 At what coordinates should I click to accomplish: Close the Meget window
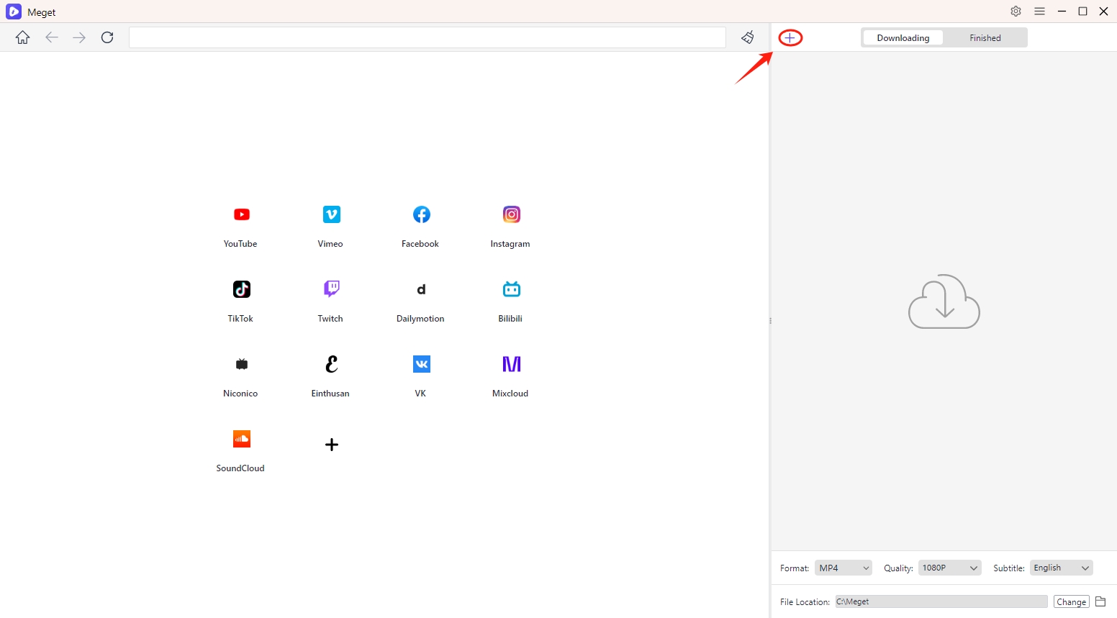(1104, 12)
